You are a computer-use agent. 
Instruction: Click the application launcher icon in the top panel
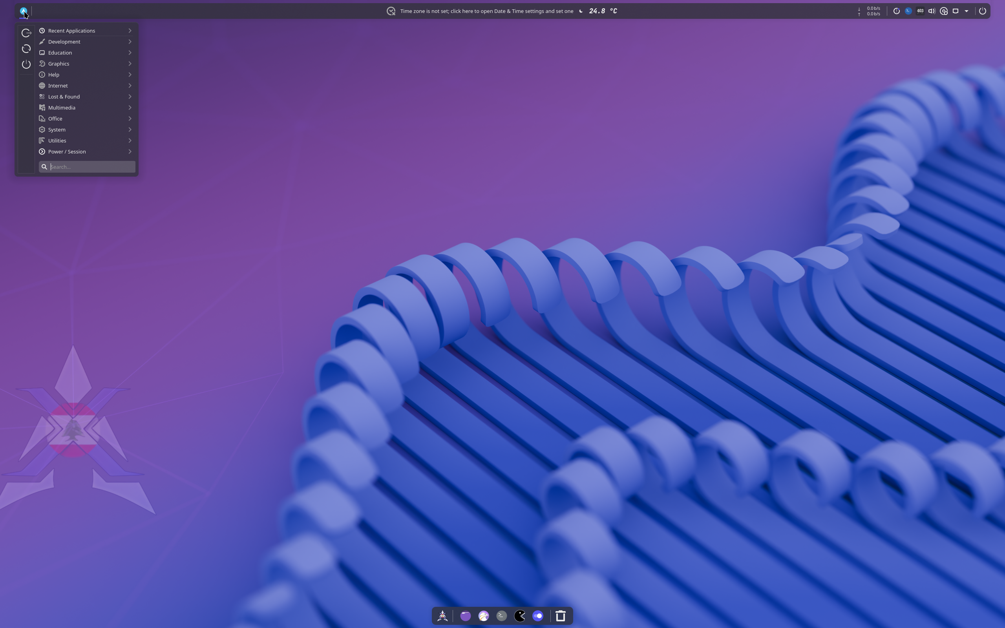coord(23,11)
